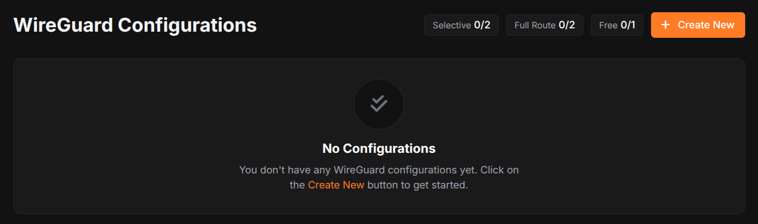Select the circular badge around the checkmark icon
758x224 pixels.
(379, 104)
